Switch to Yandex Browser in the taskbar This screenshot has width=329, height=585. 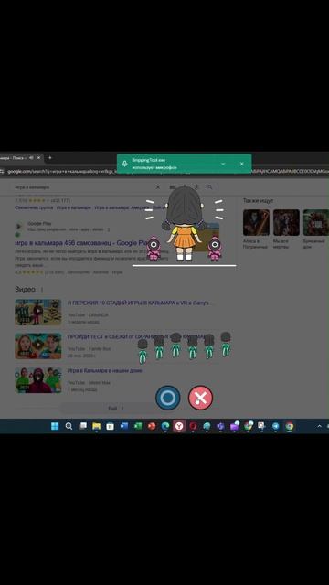click(179, 426)
